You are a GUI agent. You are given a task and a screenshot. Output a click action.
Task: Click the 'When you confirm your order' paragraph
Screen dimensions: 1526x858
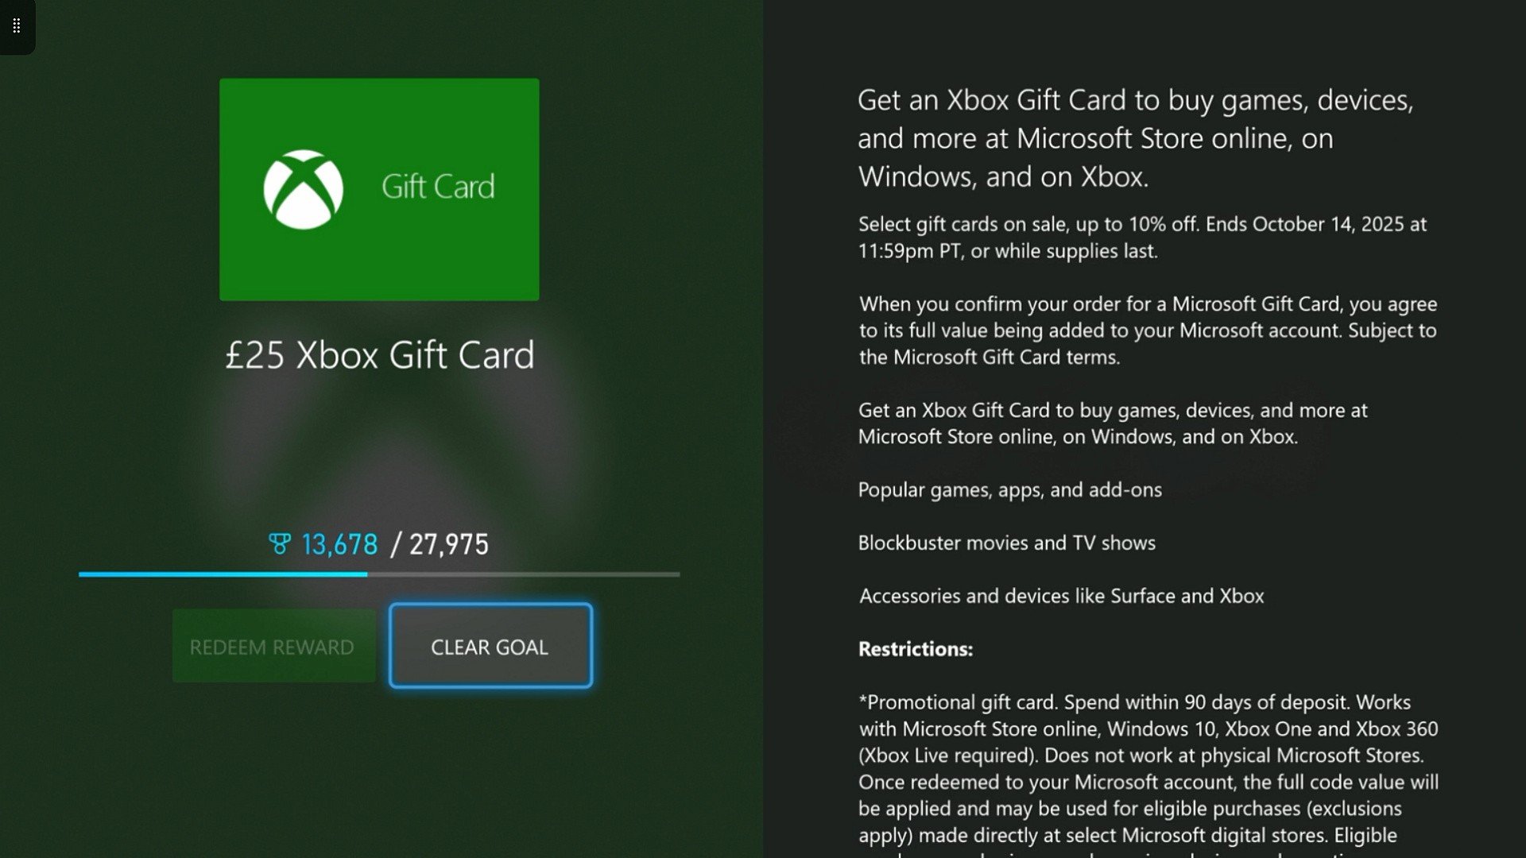[1148, 330]
